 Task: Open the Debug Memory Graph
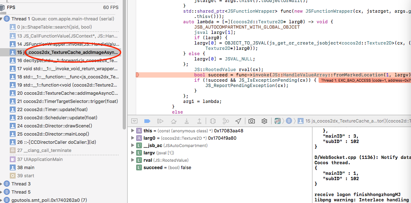(x=226, y=121)
